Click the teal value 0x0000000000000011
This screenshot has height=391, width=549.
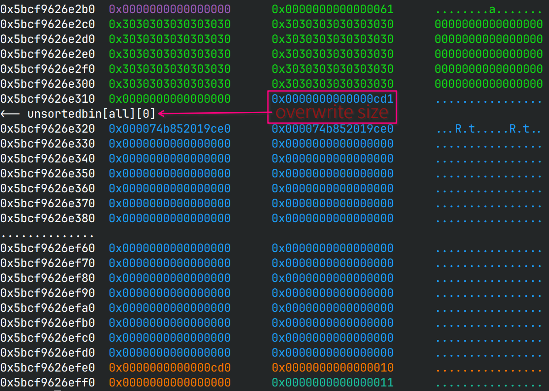tap(333, 382)
